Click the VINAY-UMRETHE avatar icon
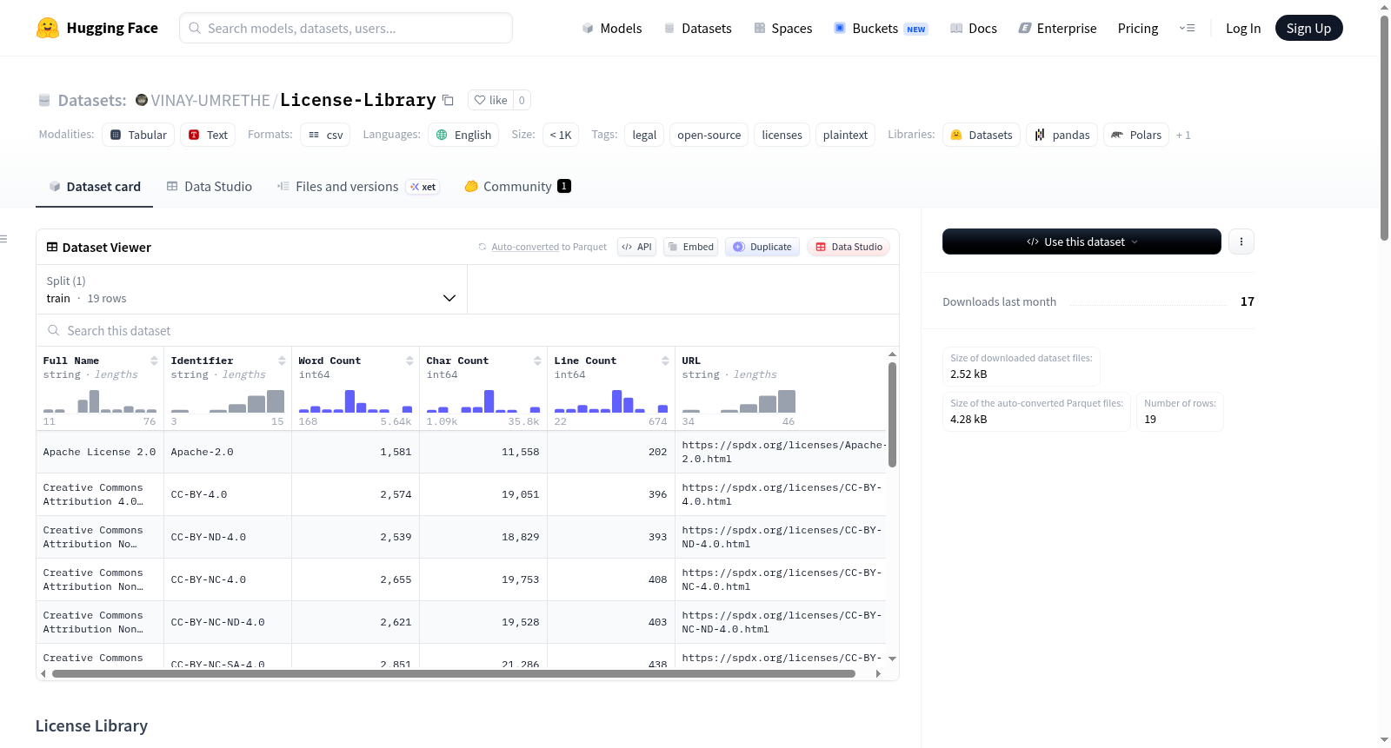Screen dimensions: 1391x748 coord(142,100)
